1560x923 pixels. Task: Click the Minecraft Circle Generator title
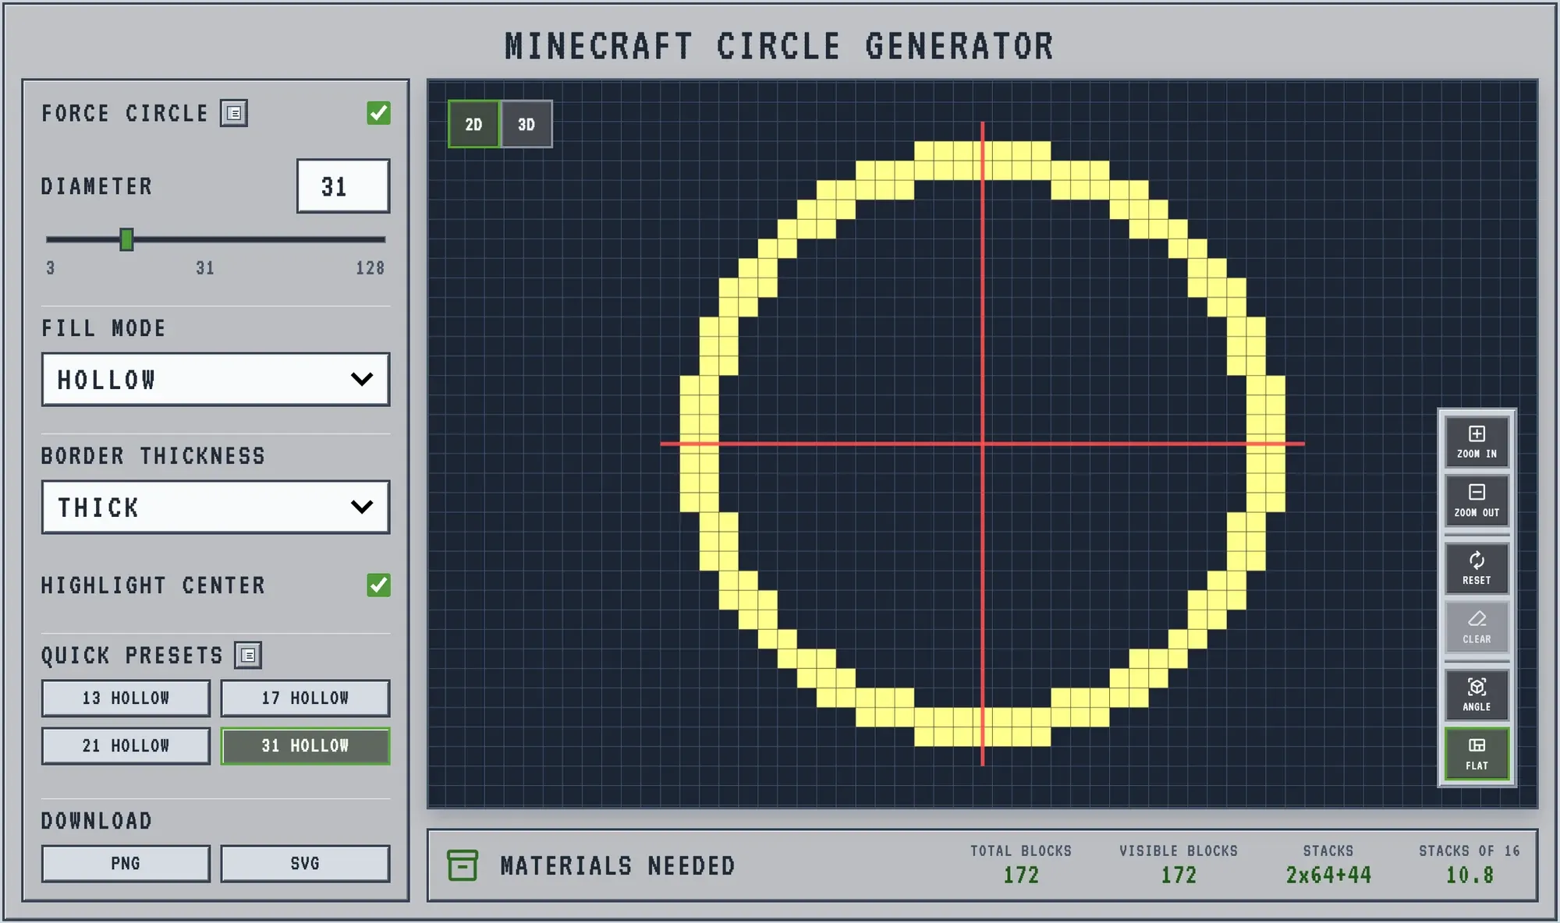click(x=779, y=46)
